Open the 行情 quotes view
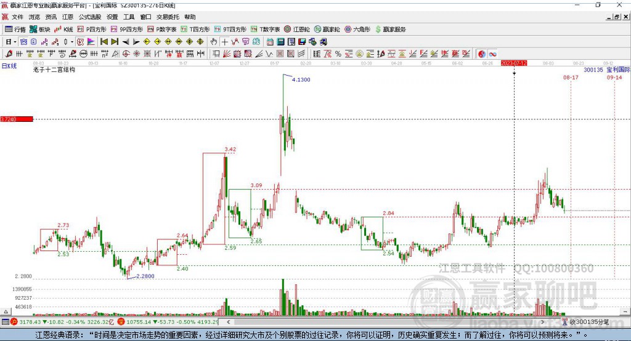Image resolution: width=631 pixels, height=341 pixels. (15, 30)
